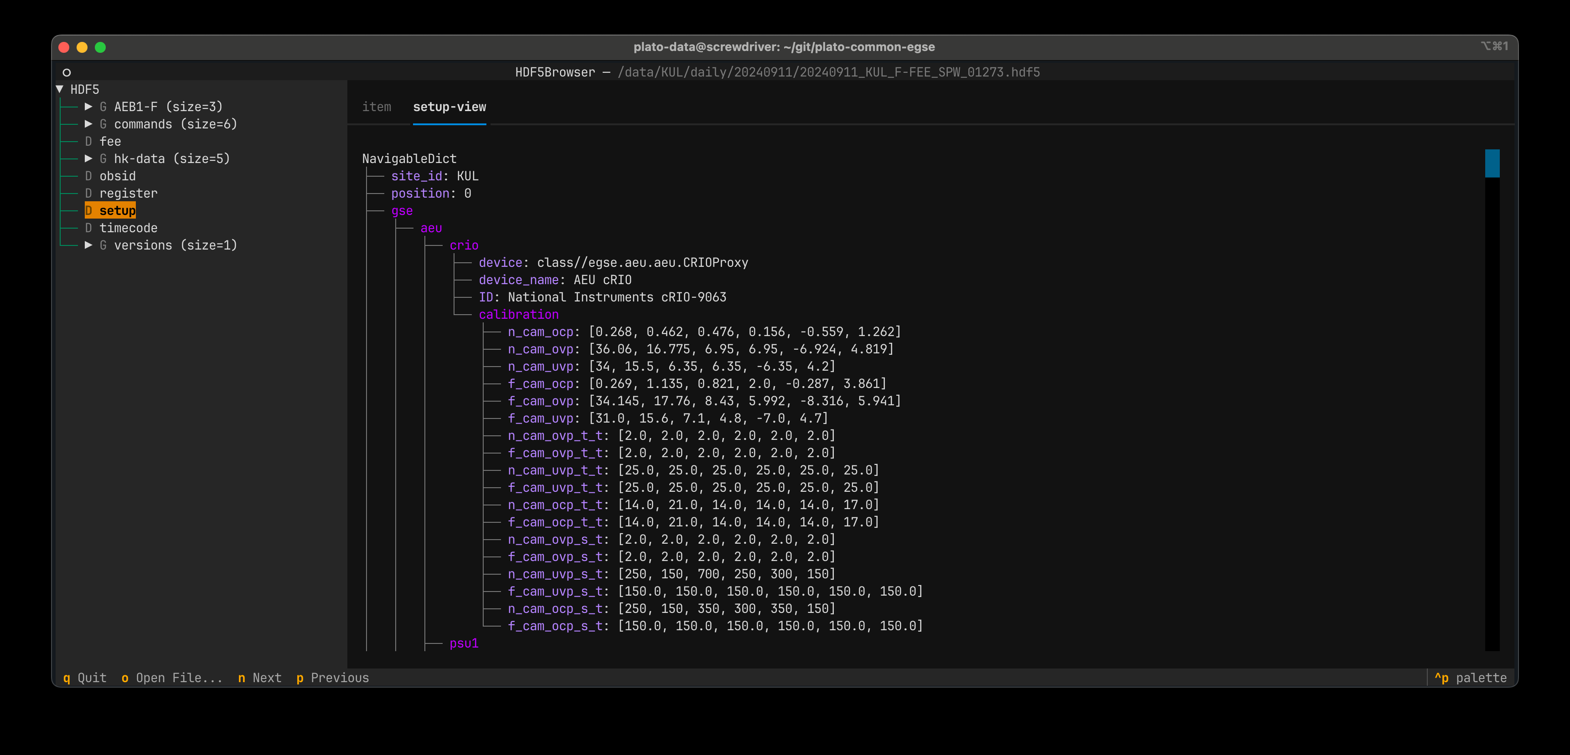Click the n_cam_ocp calibration entry
This screenshot has height=755, width=1570.
coord(705,332)
